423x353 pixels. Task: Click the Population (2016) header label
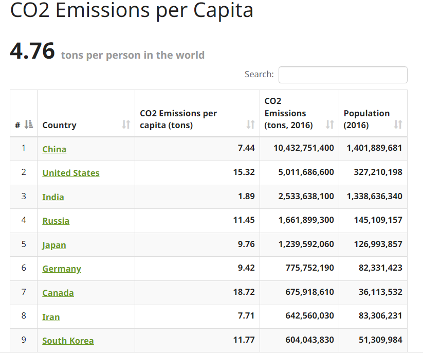click(366, 119)
